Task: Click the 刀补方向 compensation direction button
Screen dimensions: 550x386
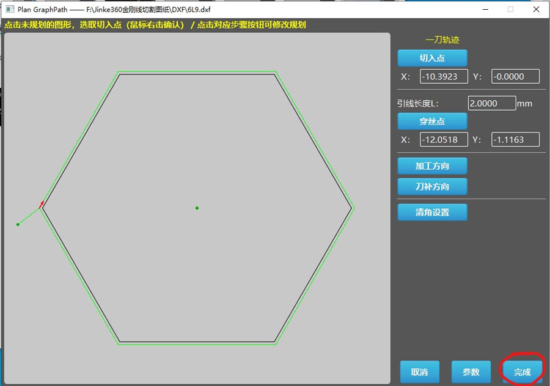Action: coord(432,186)
